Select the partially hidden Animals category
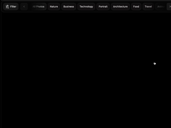 (161, 7)
